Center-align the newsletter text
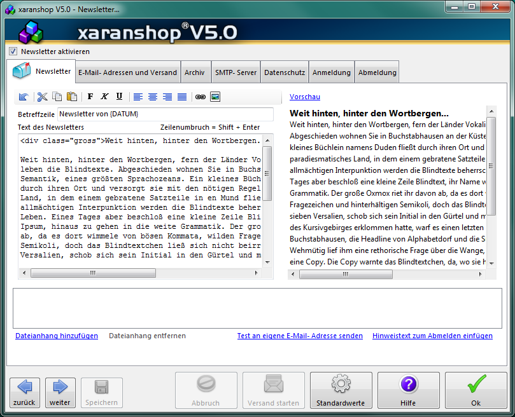This screenshot has height=417, width=515. (152, 97)
